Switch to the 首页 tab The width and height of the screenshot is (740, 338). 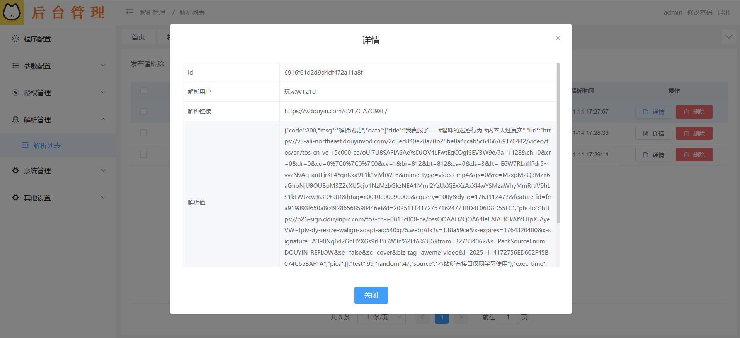click(138, 37)
